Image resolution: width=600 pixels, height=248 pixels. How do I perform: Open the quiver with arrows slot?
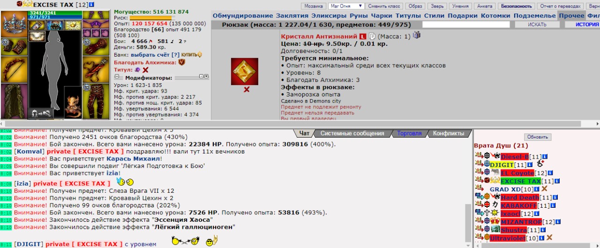[96, 69]
